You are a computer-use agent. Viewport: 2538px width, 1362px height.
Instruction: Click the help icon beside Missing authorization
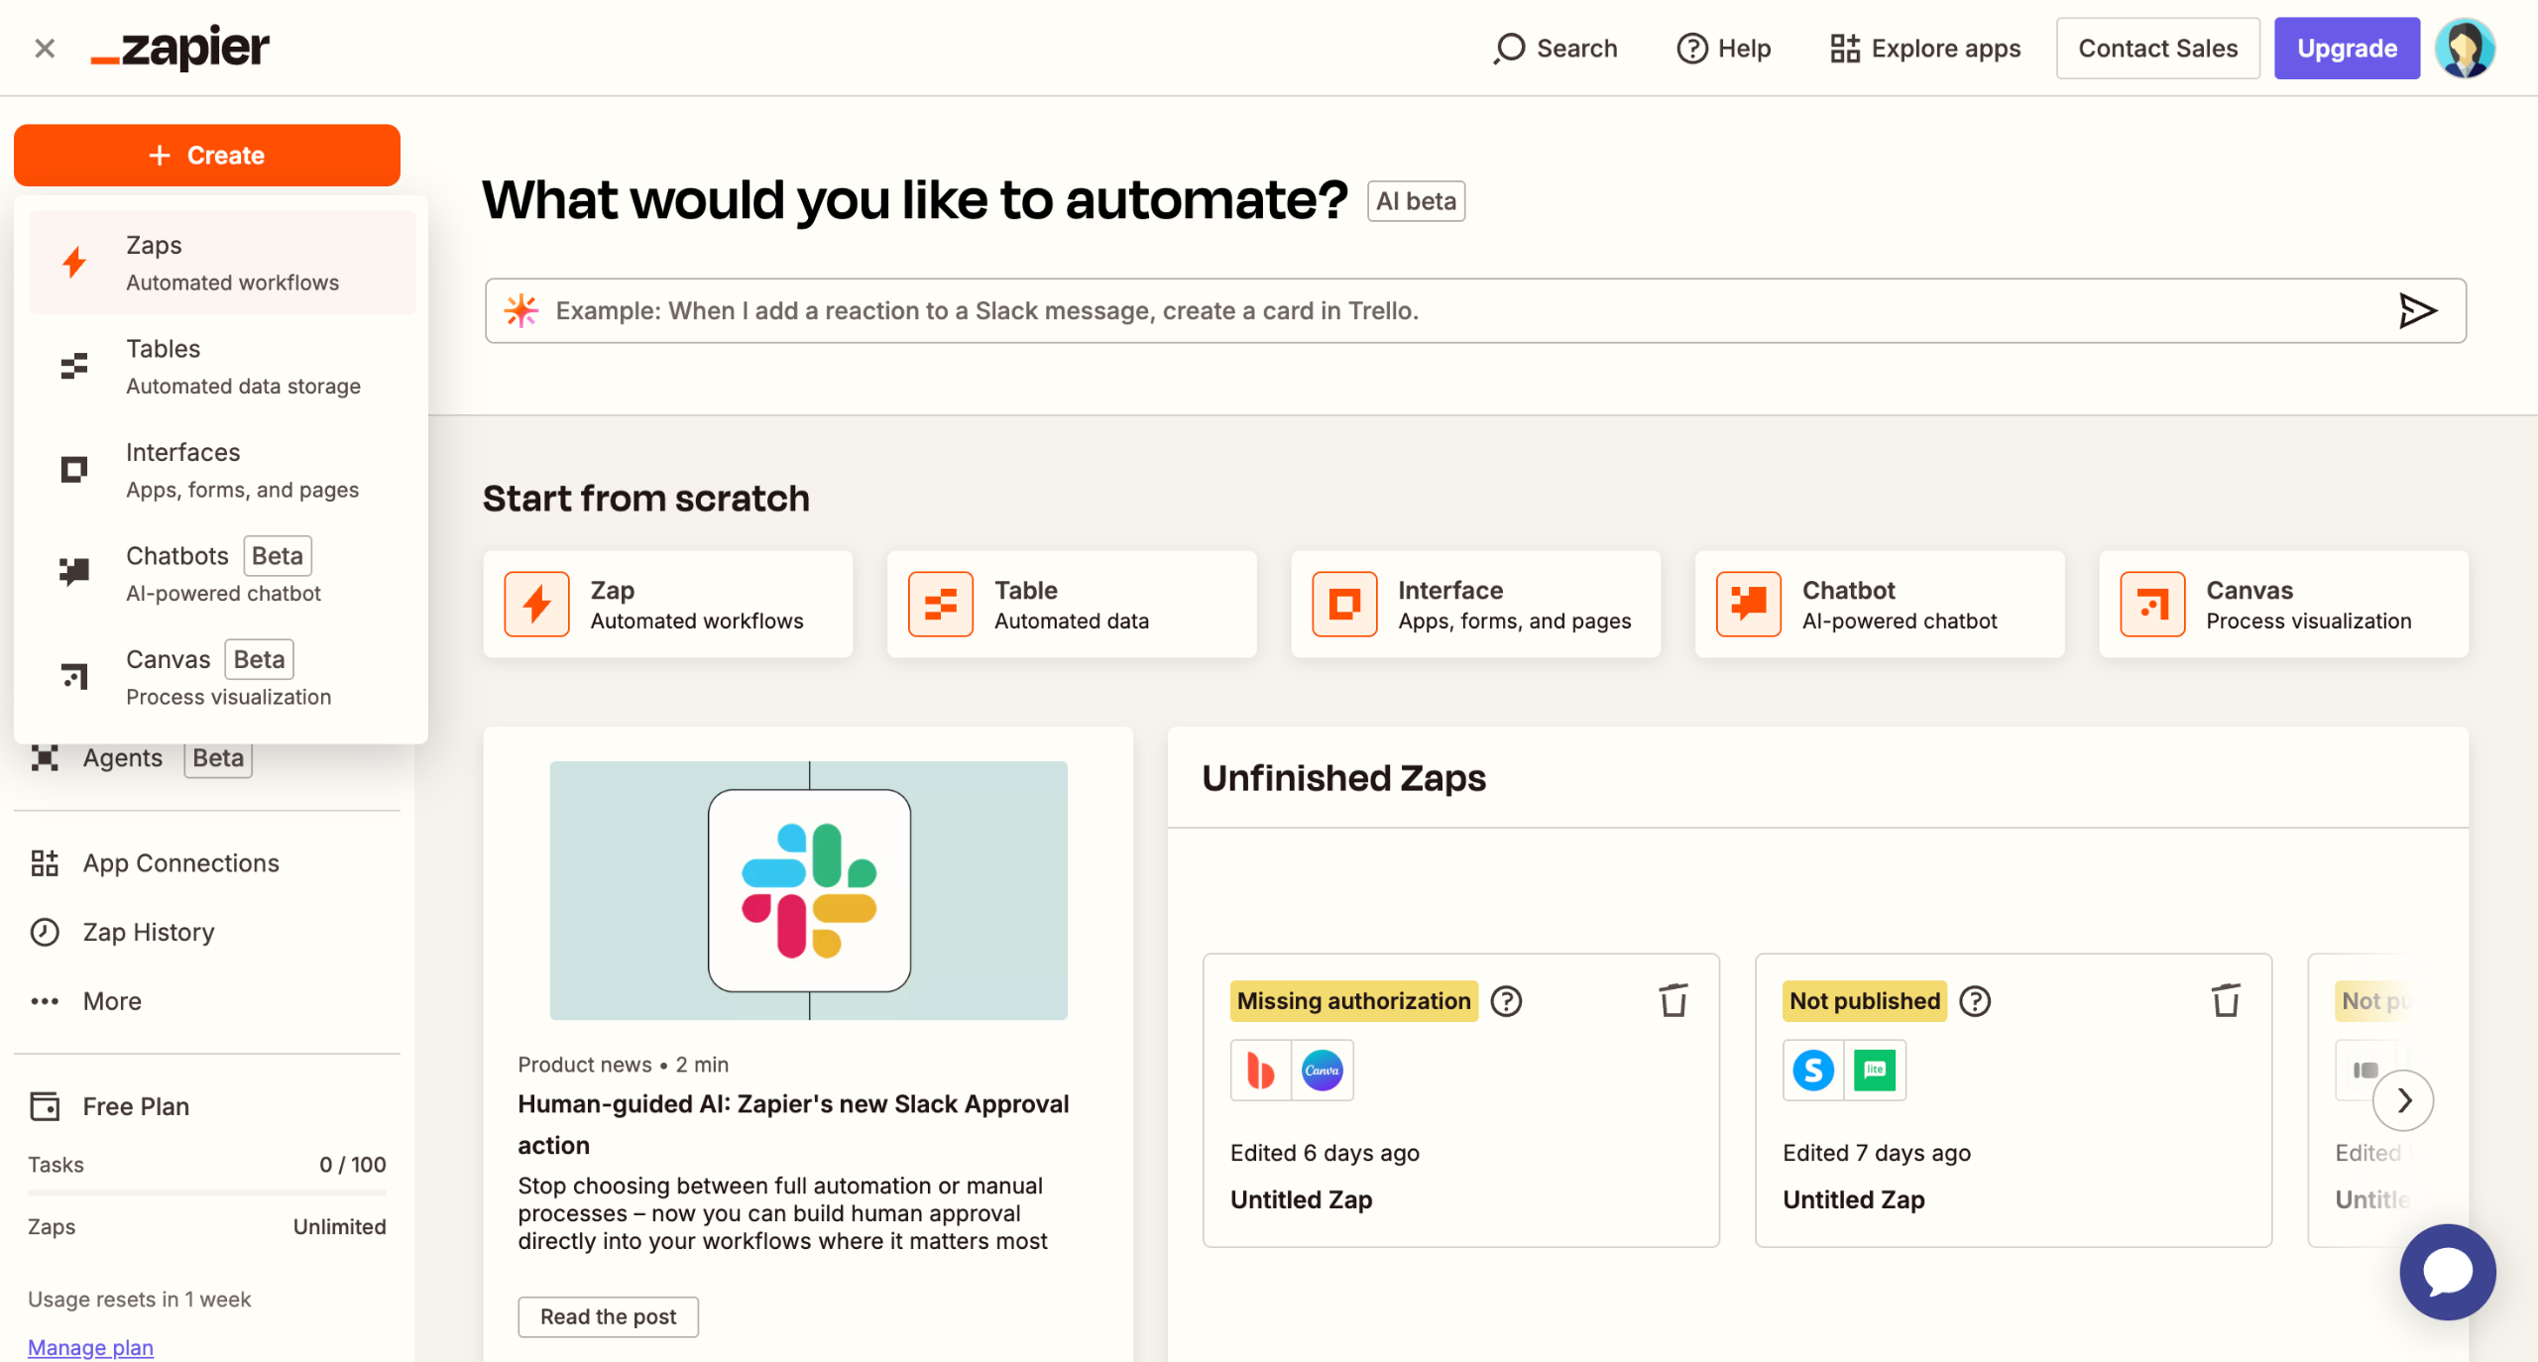point(1506,1001)
